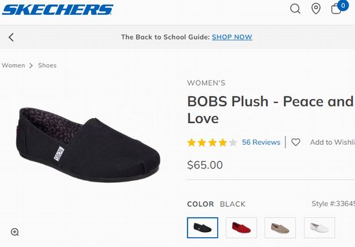The image size is (355, 247).
Task: Click Add to Wishlist text
Action: pyautogui.click(x=332, y=142)
